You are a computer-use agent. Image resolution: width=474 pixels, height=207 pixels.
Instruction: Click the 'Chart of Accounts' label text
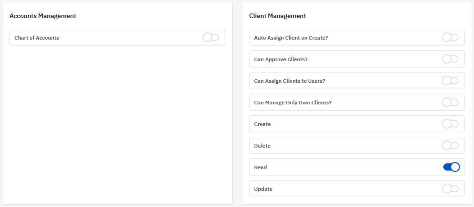coord(37,38)
